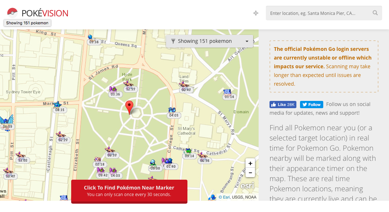Viewport: 389px width, 212px height.
Task: Click the dropdown caret arrow on the filter
Action: [x=247, y=41]
